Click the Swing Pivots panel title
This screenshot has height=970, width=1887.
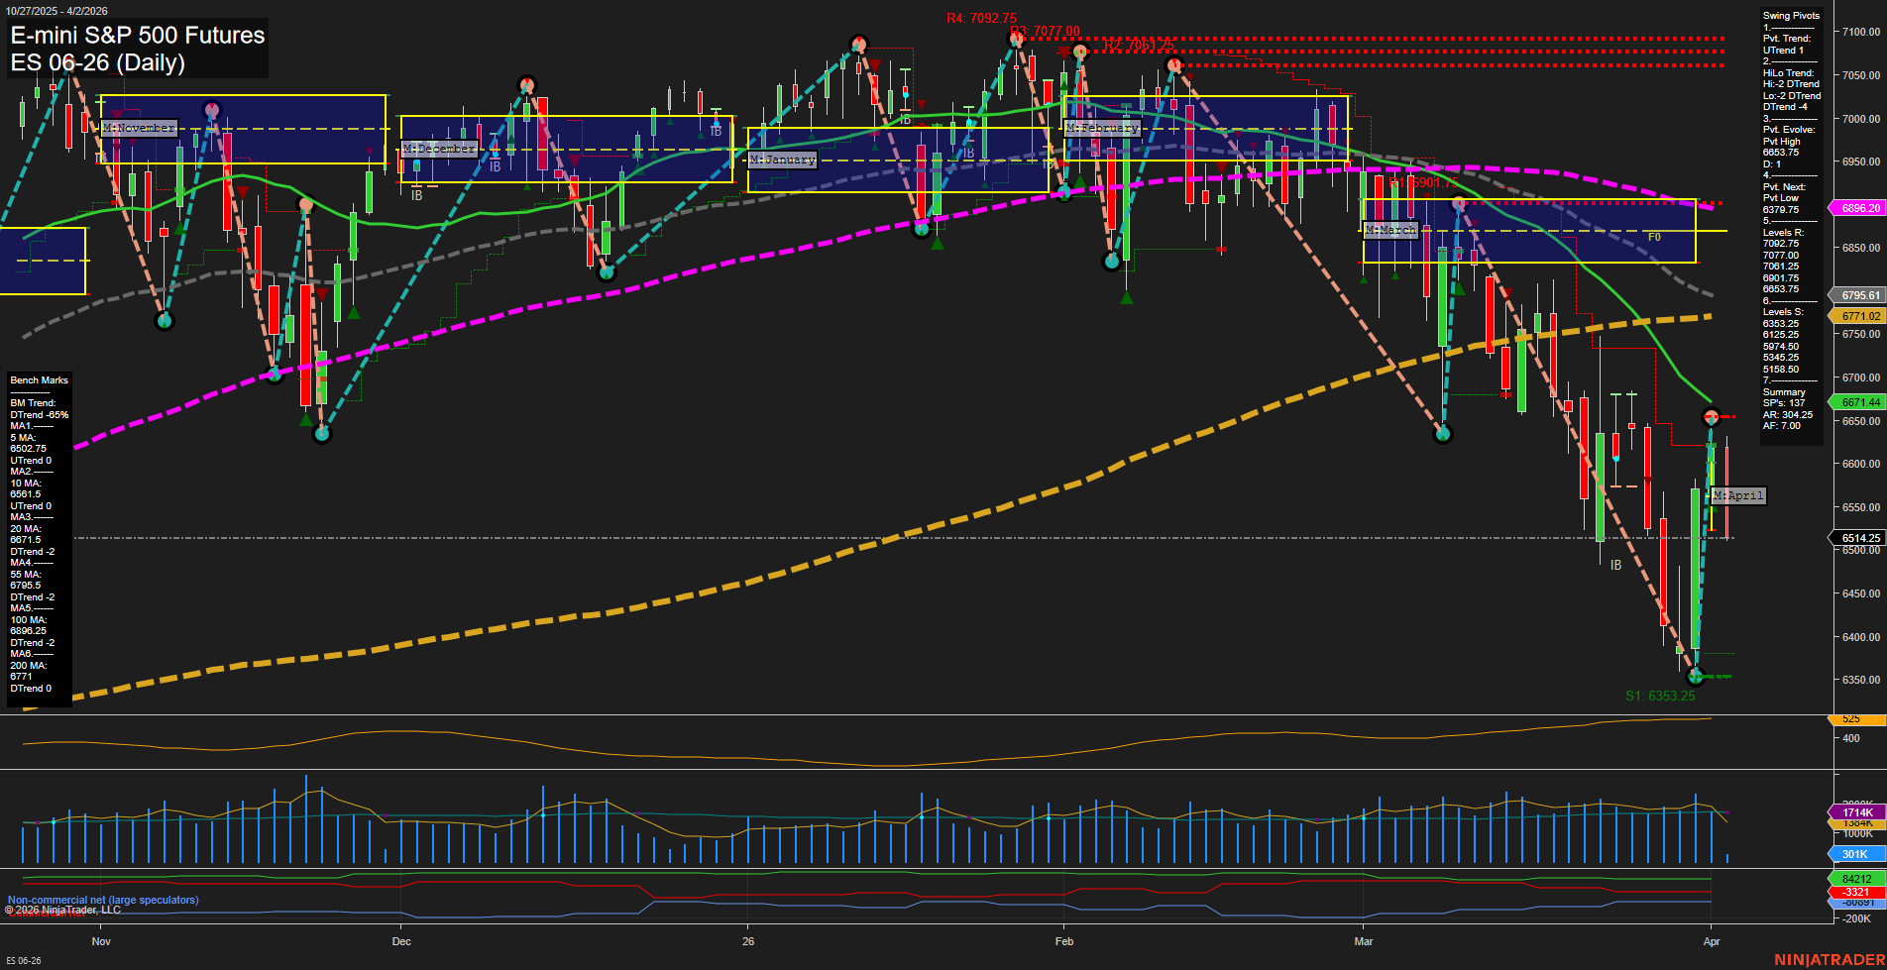tap(1789, 16)
